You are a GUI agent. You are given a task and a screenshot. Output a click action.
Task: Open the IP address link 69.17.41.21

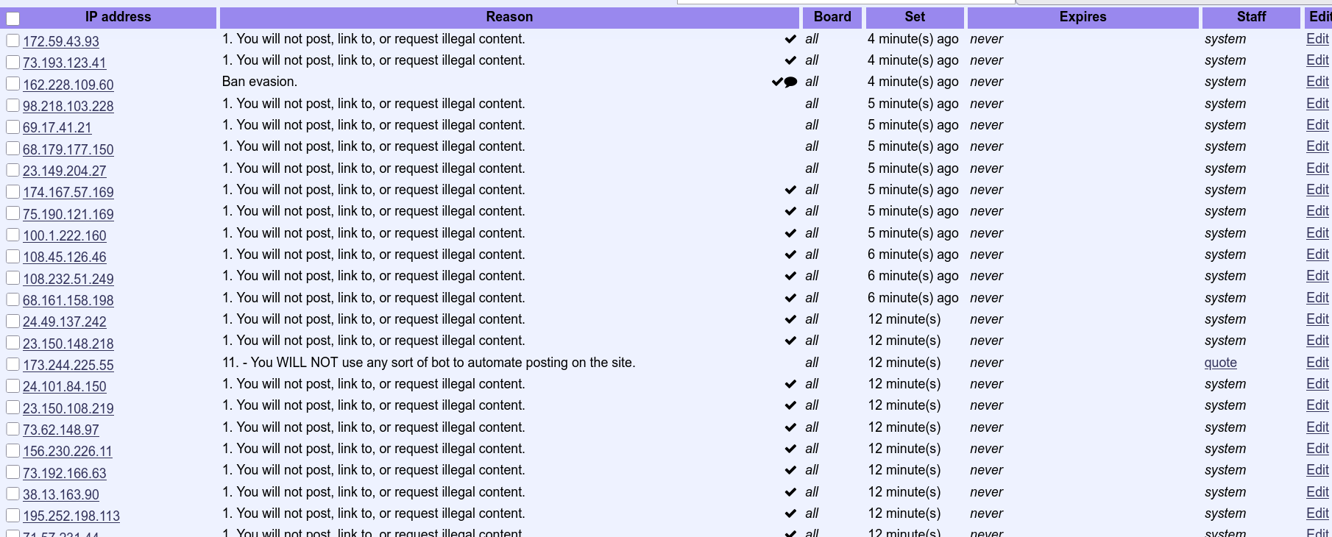coord(57,128)
